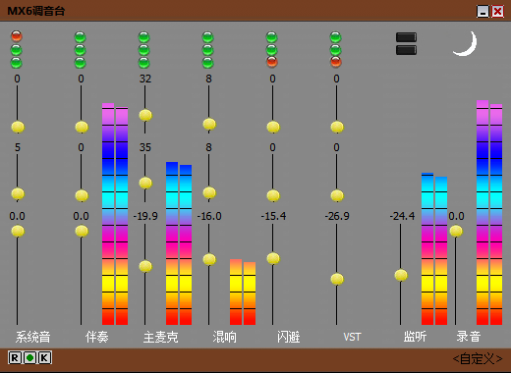
Task: Click the crescent moon night mode icon
Action: point(465,43)
